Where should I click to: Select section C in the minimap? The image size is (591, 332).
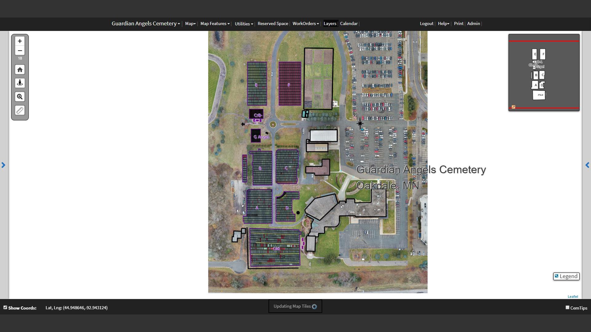(542, 75)
